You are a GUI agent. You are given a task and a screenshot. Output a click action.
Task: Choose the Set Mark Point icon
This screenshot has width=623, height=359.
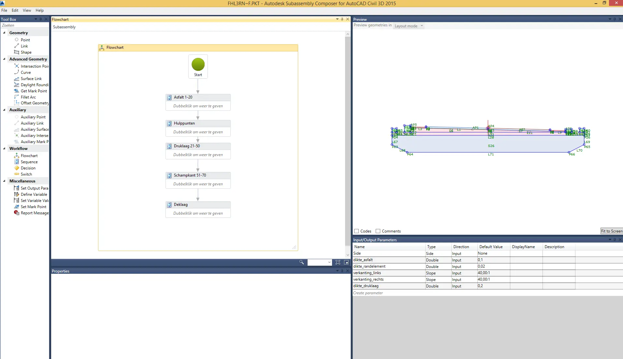[17, 206]
